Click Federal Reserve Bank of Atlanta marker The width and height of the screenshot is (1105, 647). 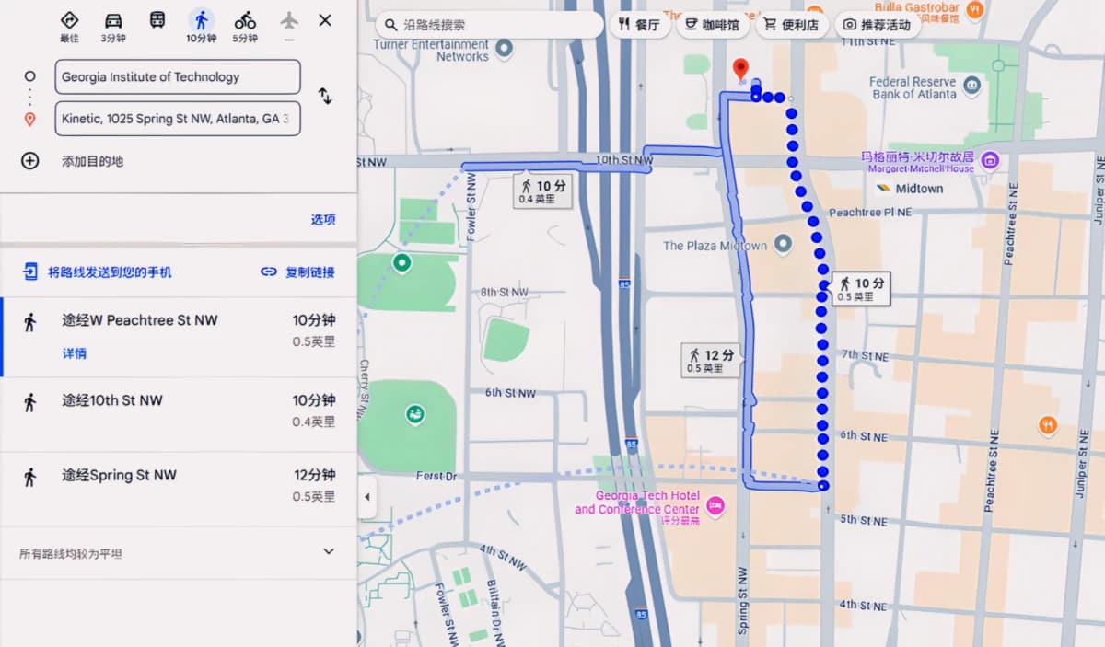click(x=971, y=87)
